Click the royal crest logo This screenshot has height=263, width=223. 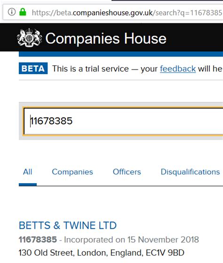pyautogui.click(x=30, y=38)
